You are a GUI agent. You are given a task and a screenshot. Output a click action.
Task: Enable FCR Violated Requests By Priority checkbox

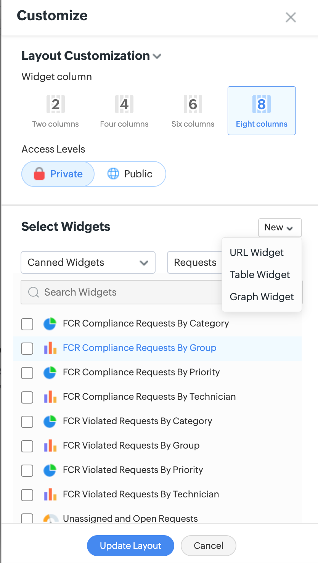(x=27, y=471)
